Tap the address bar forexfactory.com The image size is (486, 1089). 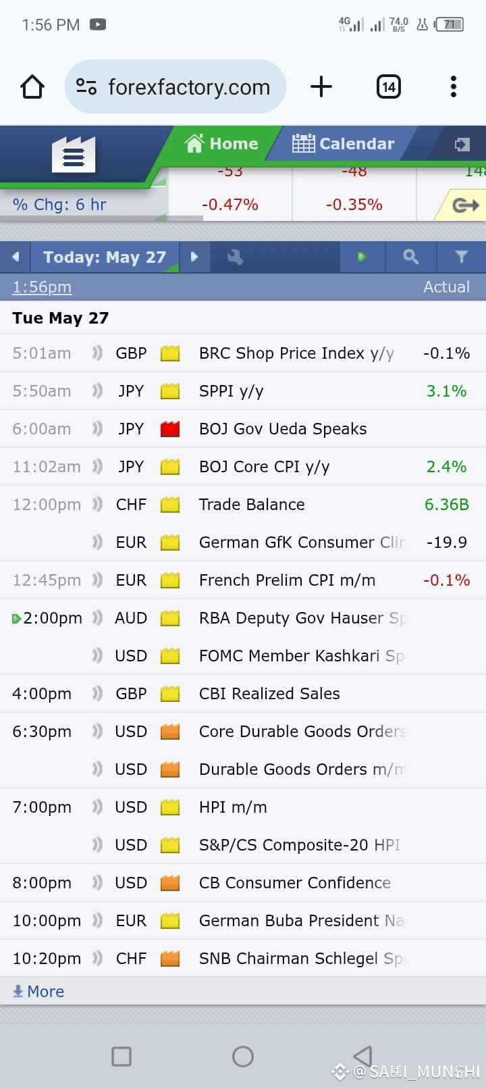pos(189,86)
